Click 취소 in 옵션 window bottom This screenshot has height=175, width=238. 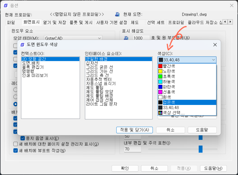[x=154, y=168]
